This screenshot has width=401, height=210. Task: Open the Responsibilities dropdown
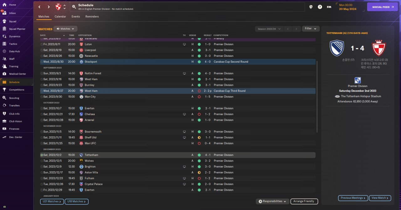click(x=272, y=201)
